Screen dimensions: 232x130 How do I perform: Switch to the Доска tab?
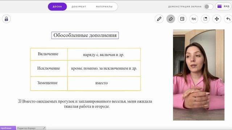pos(57,6)
